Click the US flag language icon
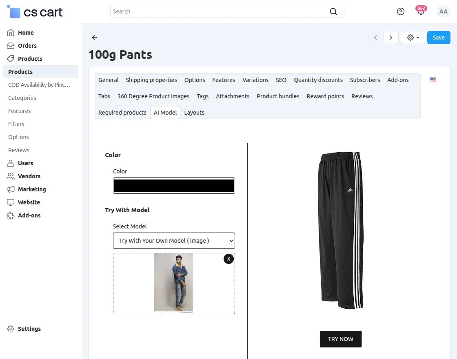The height and width of the screenshot is (359, 457). click(x=433, y=80)
